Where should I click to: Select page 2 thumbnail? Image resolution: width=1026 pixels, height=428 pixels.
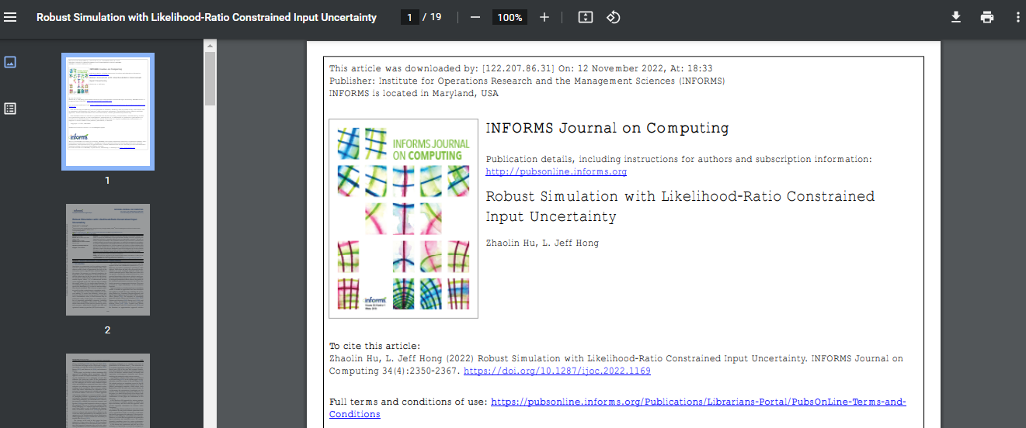(x=108, y=260)
